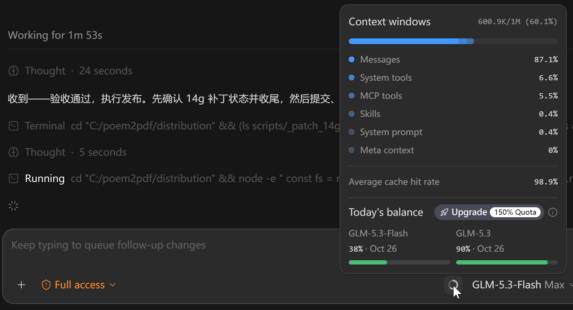The image size is (573, 310).
Task: Click the 600.9K/1M (60.1%) usage text
Action: click(518, 22)
